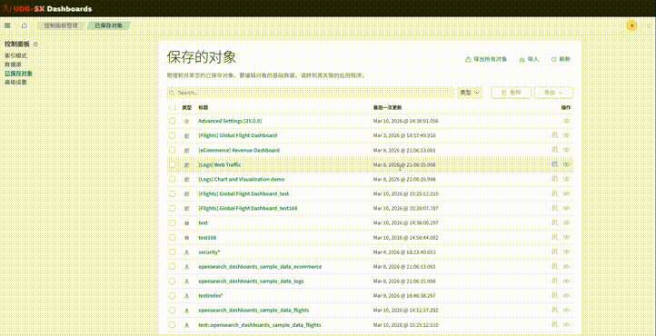656x336 pixels.
Task: Open relationships of [Logs] Chart and Visualization demo
Action: tap(566, 179)
